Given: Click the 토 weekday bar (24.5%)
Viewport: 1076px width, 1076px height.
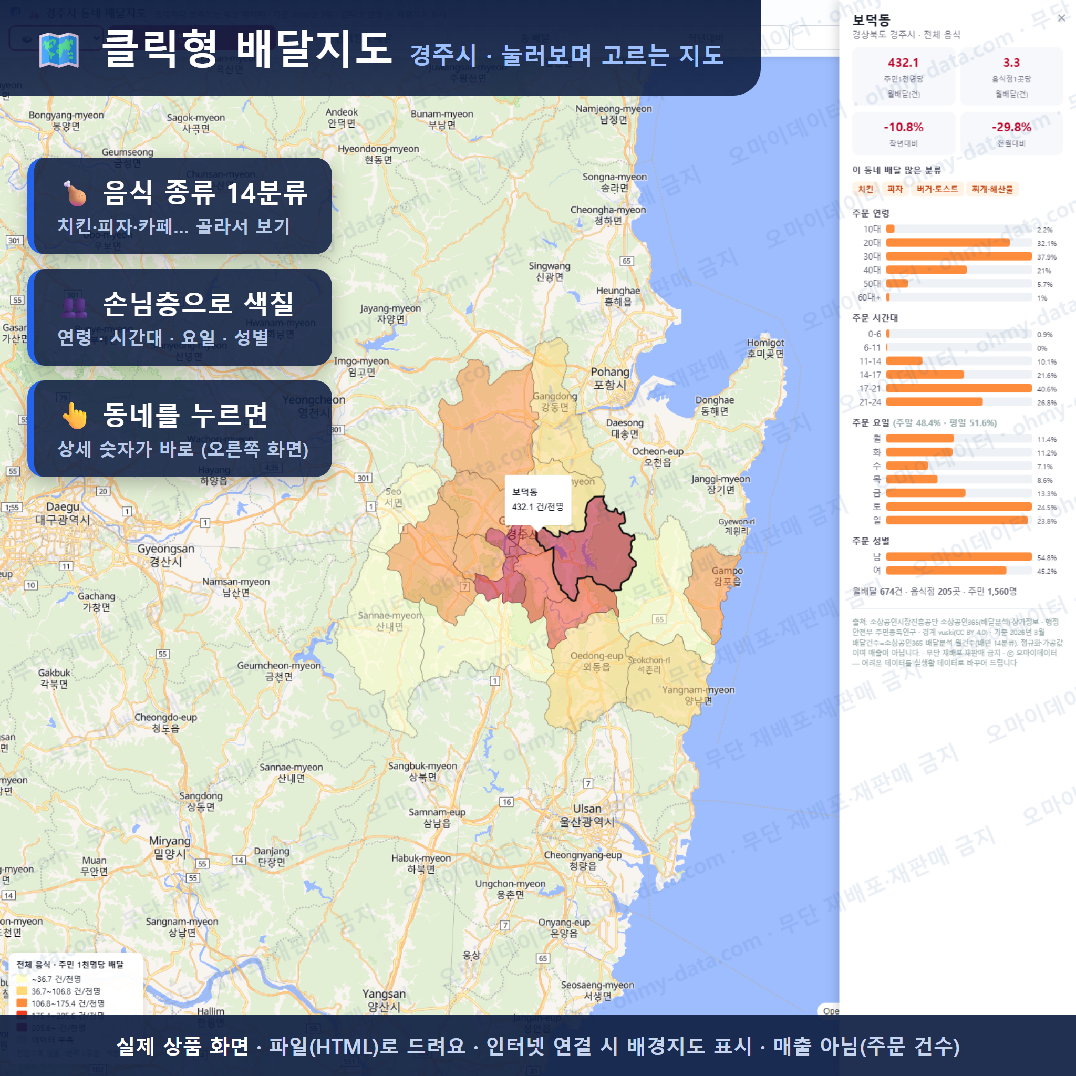Looking at the screenshot, I should pos(958,507).
